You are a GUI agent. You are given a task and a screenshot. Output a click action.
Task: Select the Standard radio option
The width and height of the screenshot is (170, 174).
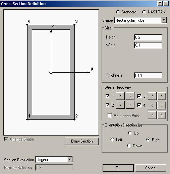(118, 12)
